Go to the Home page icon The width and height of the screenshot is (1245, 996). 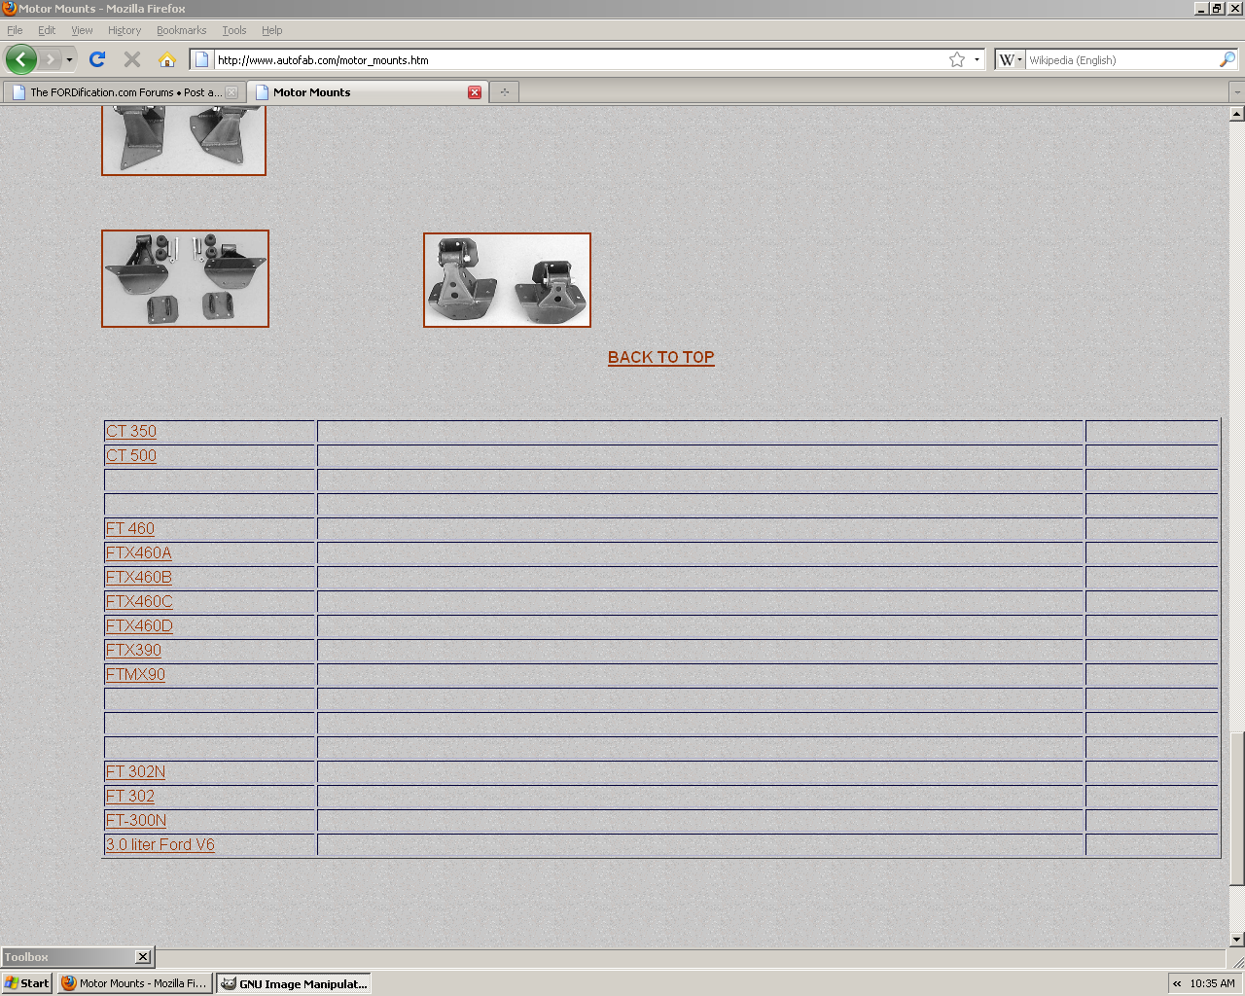(167, 59)
